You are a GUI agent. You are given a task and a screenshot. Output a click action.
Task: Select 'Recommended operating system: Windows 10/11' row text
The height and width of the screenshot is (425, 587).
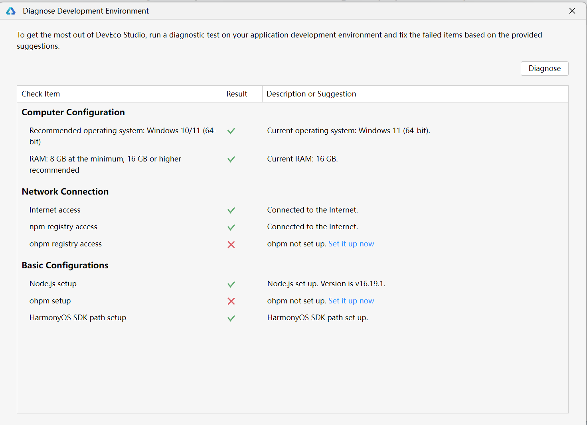click(123, 136)
